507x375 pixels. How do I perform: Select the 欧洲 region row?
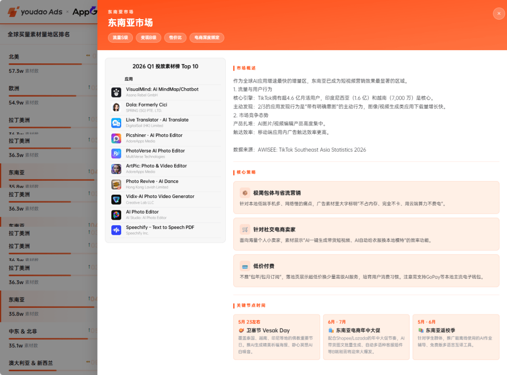point(48,95)
